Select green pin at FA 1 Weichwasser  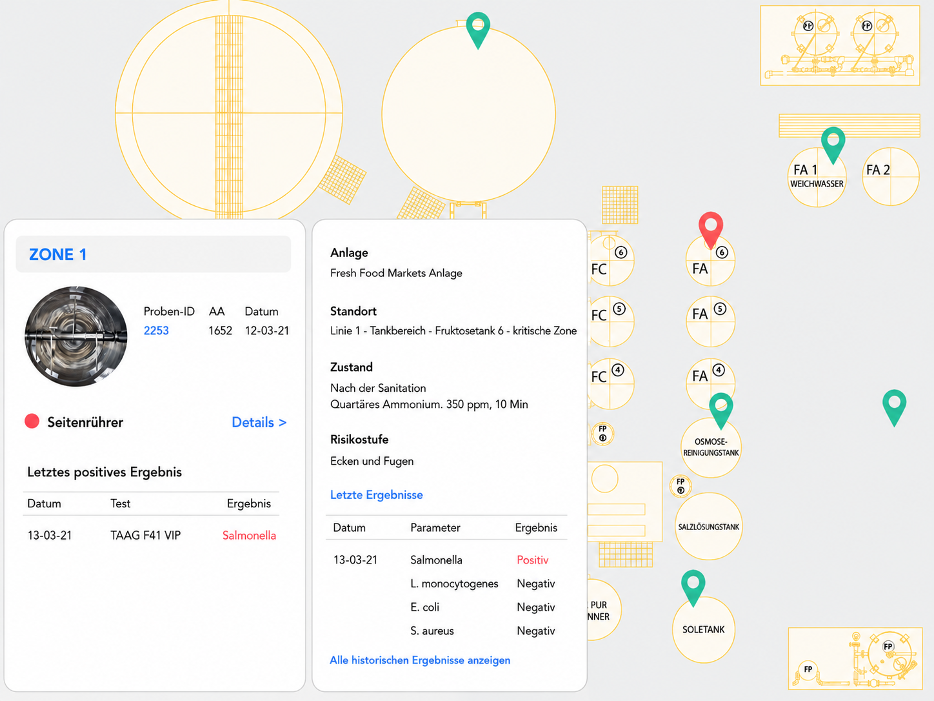click(833, 145)
